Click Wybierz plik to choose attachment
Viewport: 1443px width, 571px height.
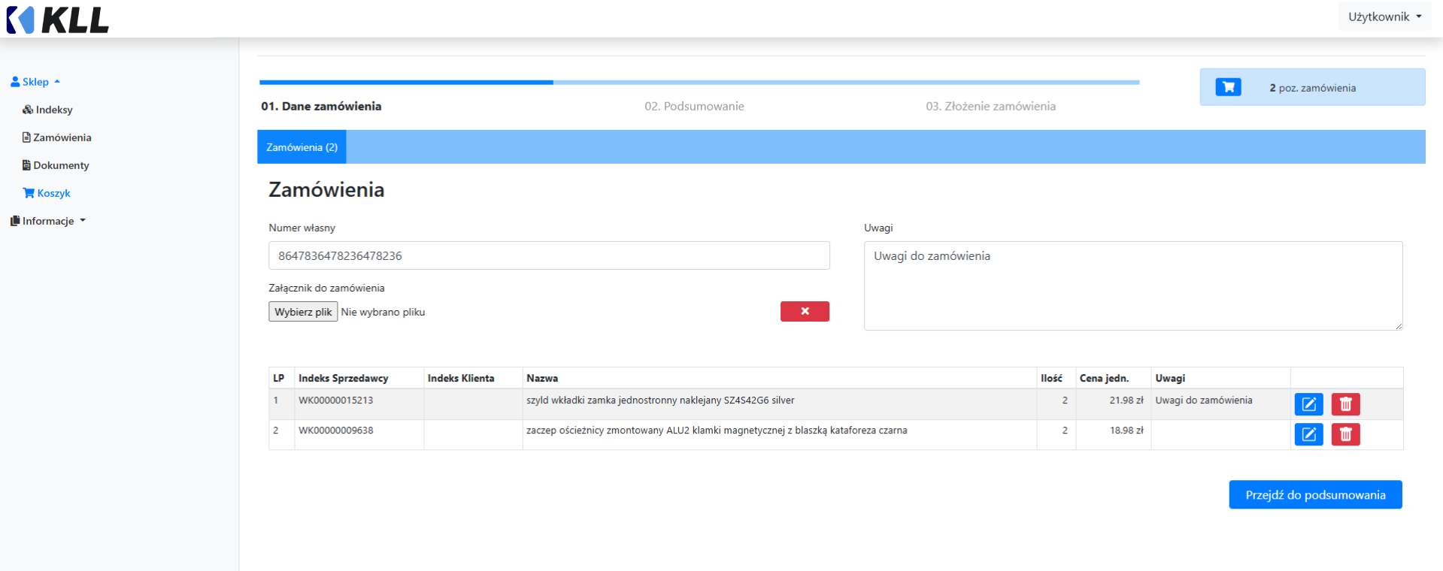tap(303, 312)
